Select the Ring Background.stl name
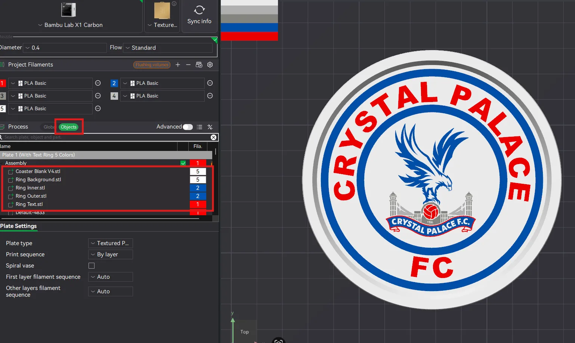Viewport: 575px width, 343px height. pyautogui.click(x=38, y=180)
